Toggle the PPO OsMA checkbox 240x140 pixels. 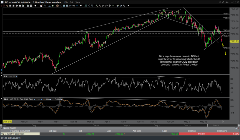point(61,99)
